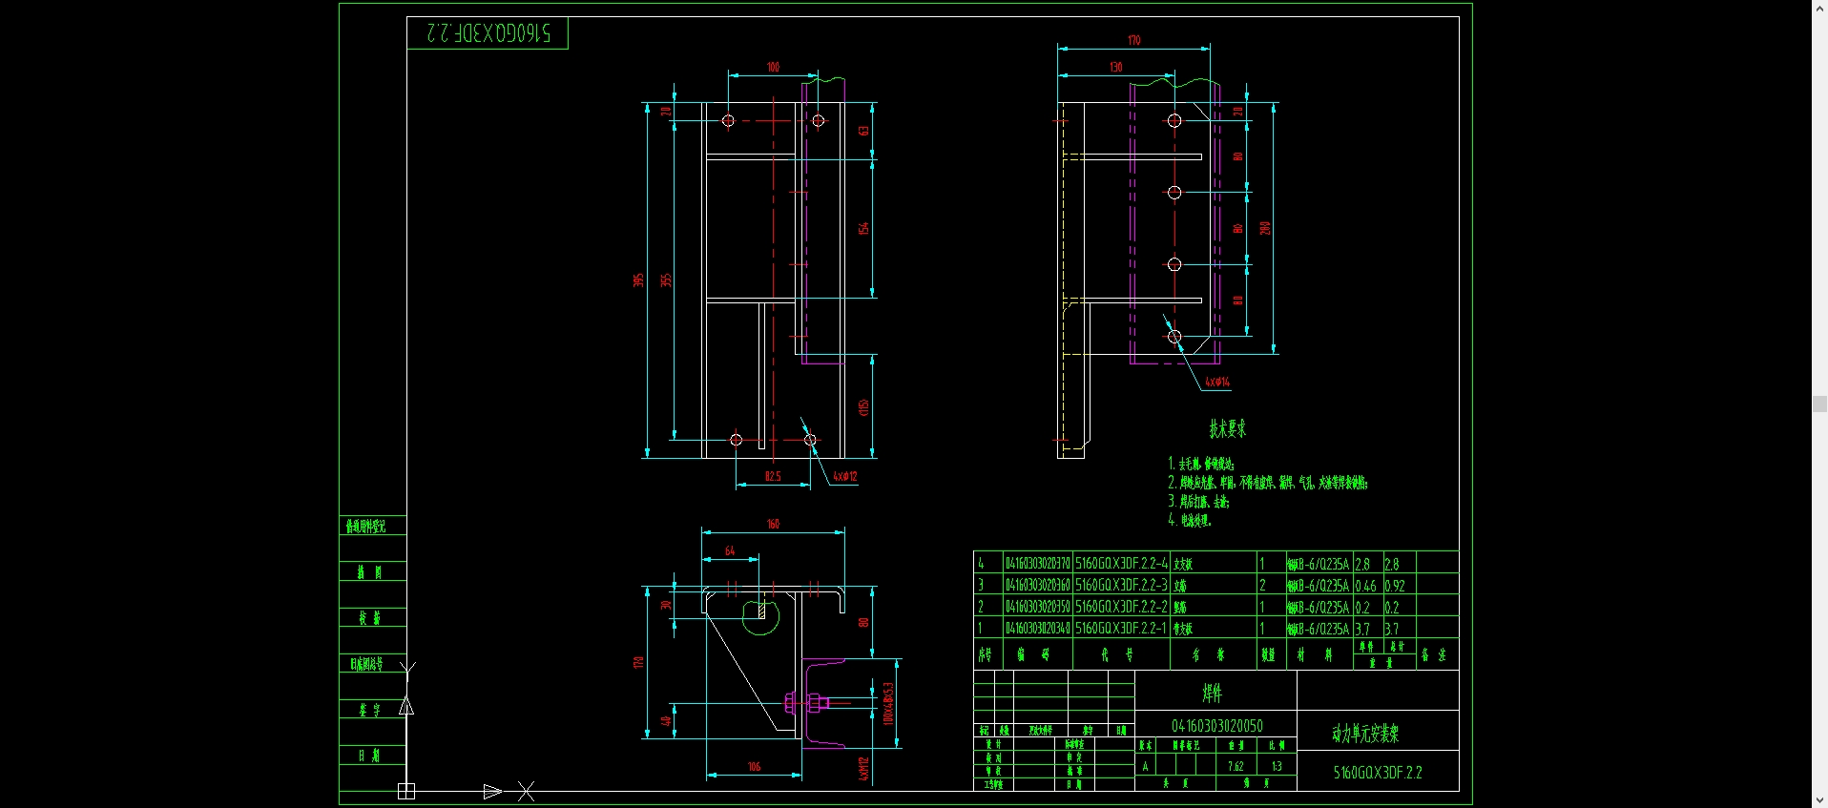This screenshot has width=1828, height=808.
Task: Select the 技术要求 heading
Action: 1227,428
